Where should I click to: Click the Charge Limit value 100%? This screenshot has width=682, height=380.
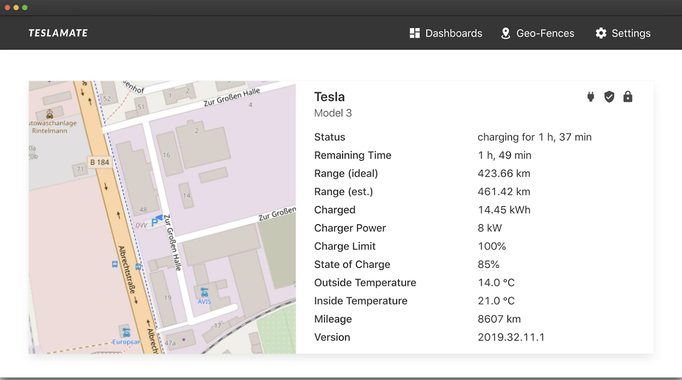coord(492,246)
